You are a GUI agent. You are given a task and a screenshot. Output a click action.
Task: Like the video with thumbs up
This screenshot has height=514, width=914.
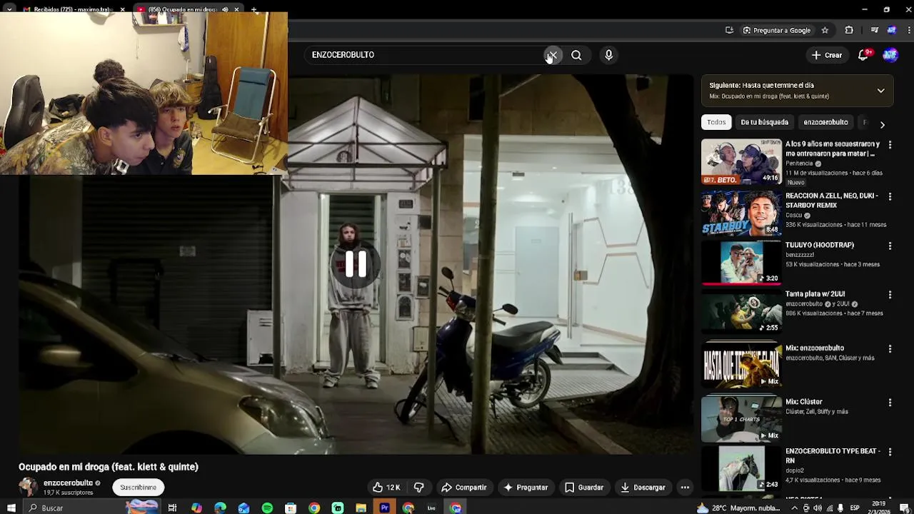point(386,488)
